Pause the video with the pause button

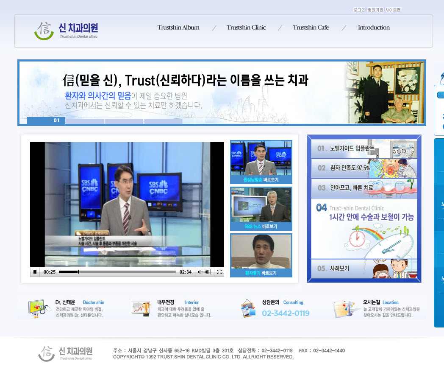coord(35,272)
